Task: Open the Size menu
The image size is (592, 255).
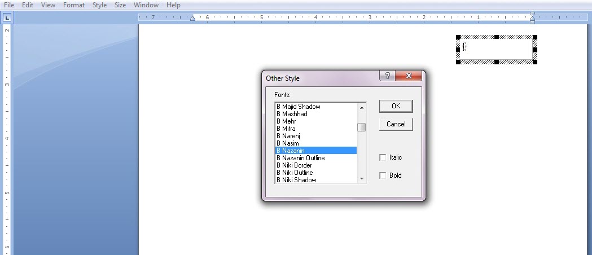Action: [x=120, y=5]
